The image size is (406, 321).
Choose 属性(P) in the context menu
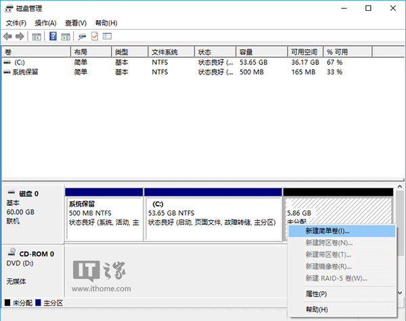point(342,294)
